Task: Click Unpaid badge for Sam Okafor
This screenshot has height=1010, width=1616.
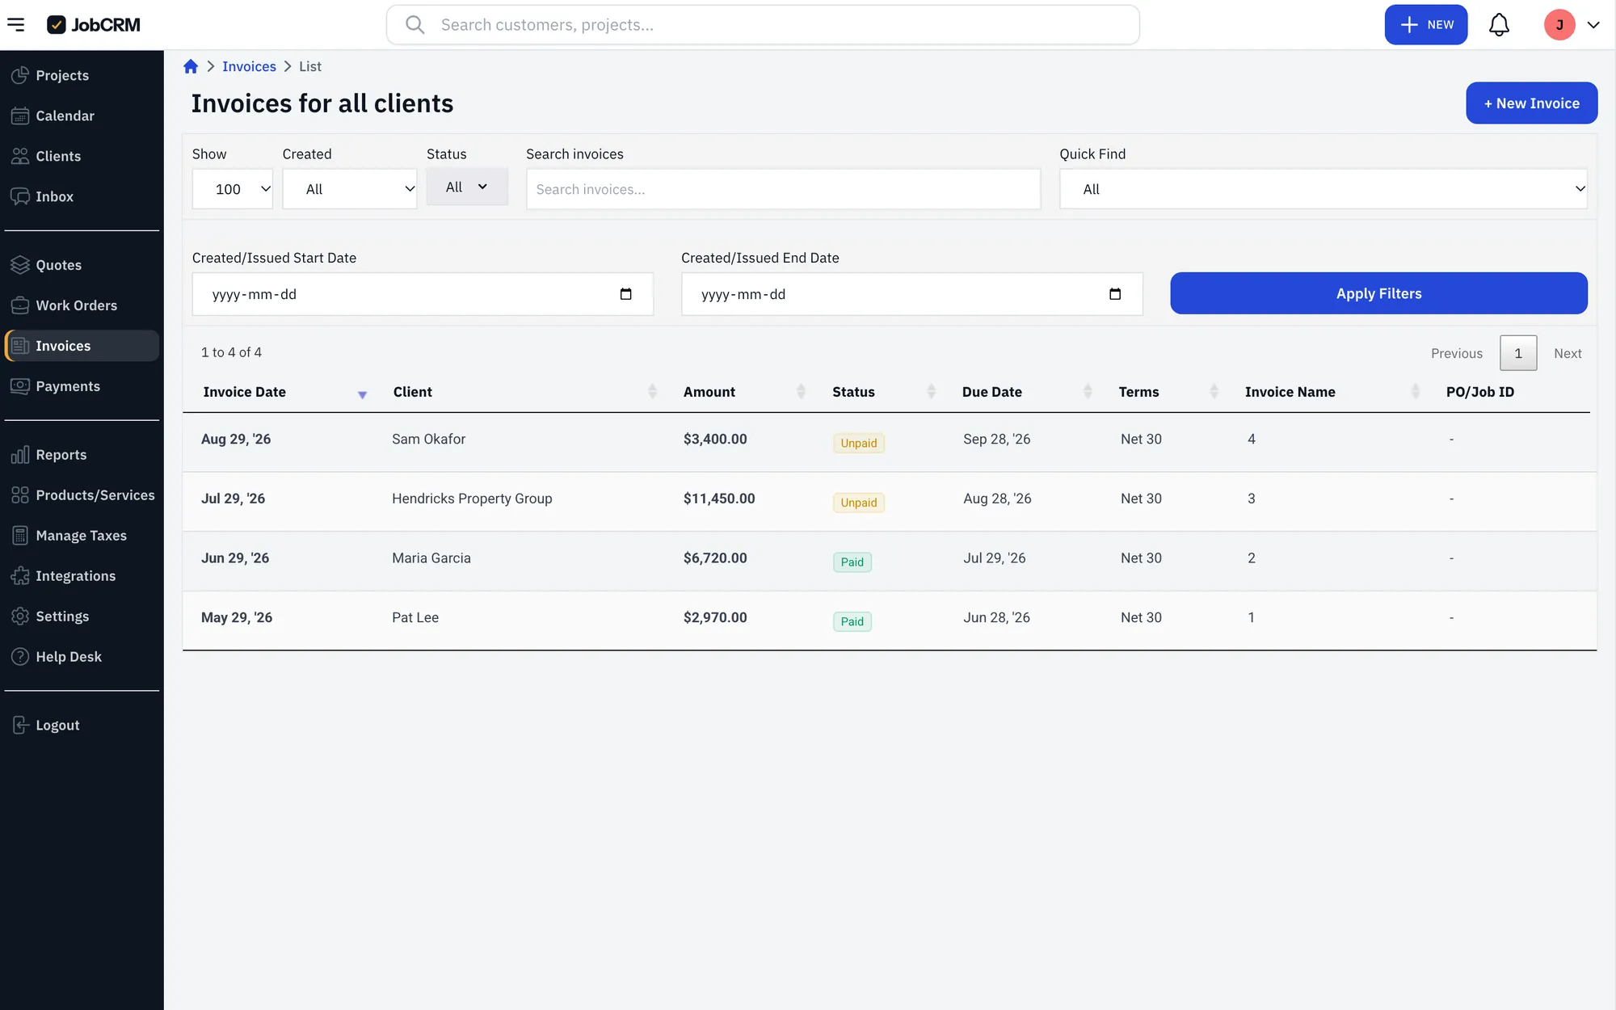Action: (x=858, y=443)
